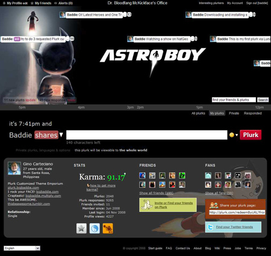Click 'Show all friends (199)' link
Screen dimensions: 271x256
[156, 193]
